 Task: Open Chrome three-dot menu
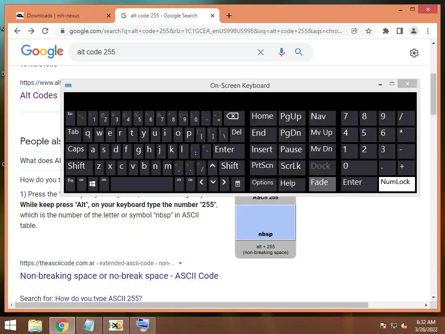pyautogui.click(x=428, y=31)
